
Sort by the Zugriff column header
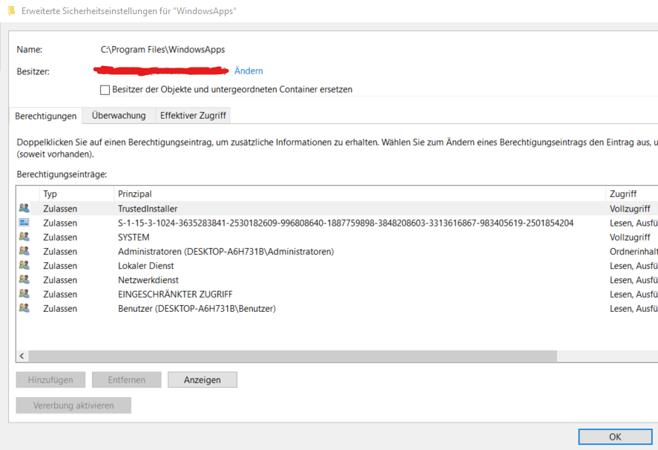coord(632,194)
